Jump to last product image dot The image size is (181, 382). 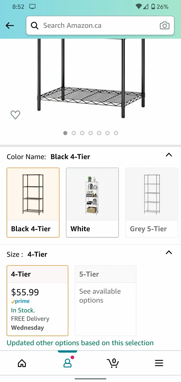click(116, 133)
